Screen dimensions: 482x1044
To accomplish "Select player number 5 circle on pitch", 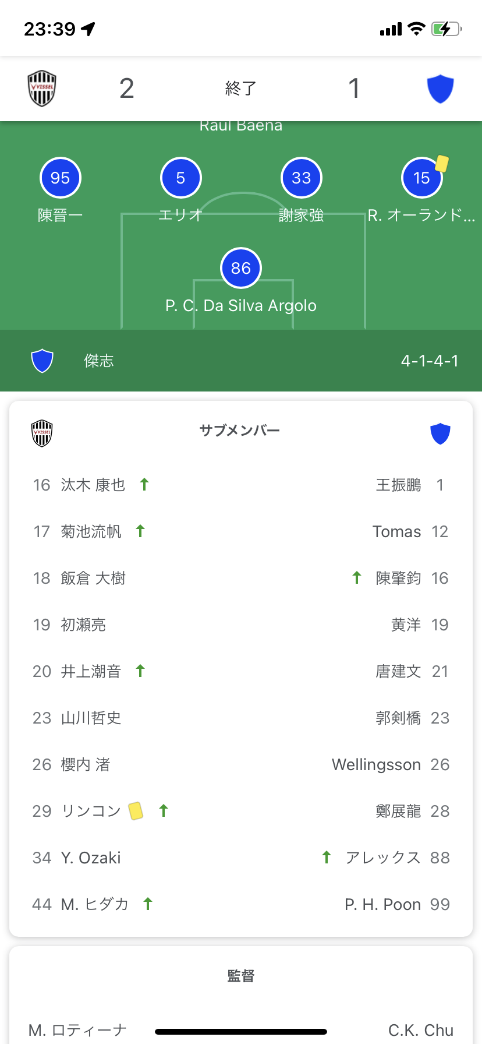I will [180, 178].
